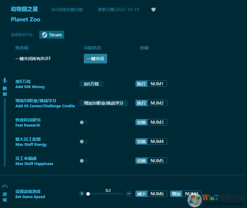Click the 0.2 speed value

tap(108, 191)
